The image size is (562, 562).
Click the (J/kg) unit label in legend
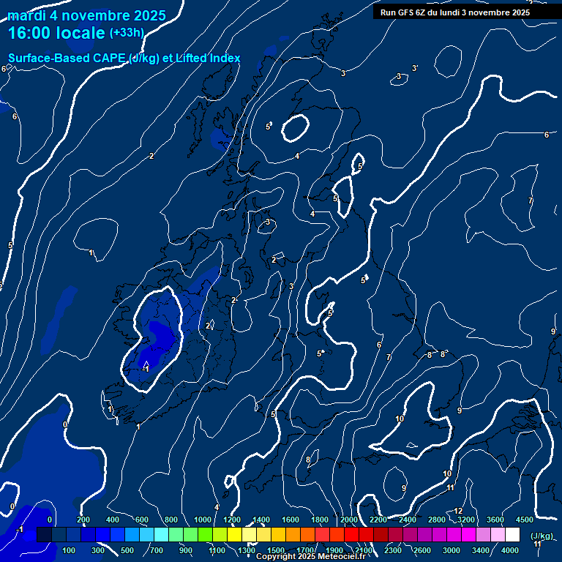click(x=541, y=536)
